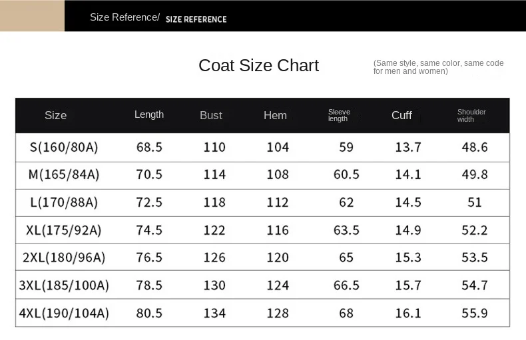Select the bold "SIZE REFERENCE" header text

coord(196,19)
